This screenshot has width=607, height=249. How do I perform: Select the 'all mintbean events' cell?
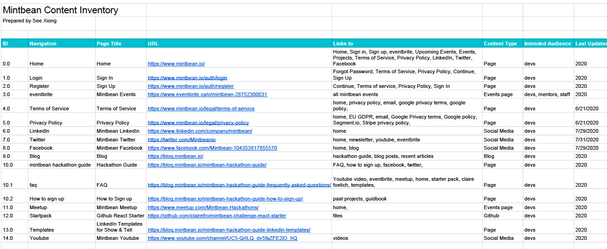point(407,94)
